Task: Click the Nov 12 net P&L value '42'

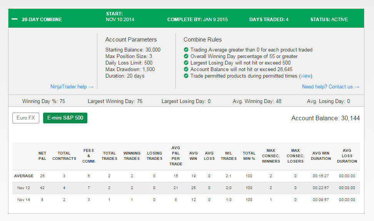Action: [42, 188]
